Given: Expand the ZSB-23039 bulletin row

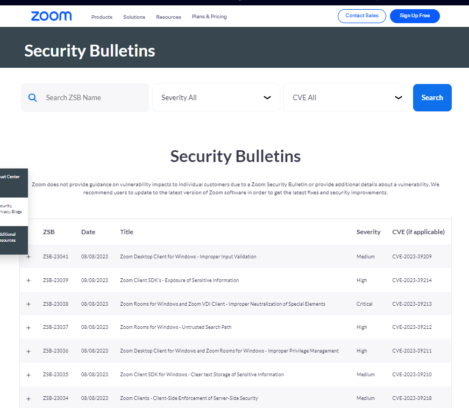Looking at the screenshot, I should pyautogui.click(x=29, y=280).
